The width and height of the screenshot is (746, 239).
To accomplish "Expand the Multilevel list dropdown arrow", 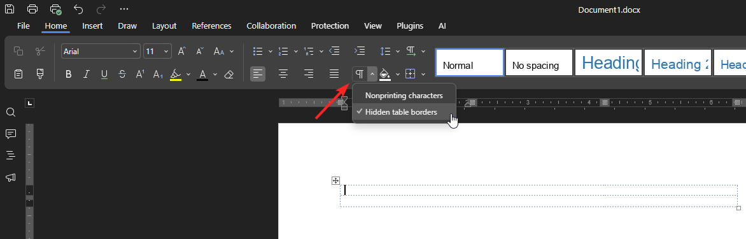I will [321, 51].
